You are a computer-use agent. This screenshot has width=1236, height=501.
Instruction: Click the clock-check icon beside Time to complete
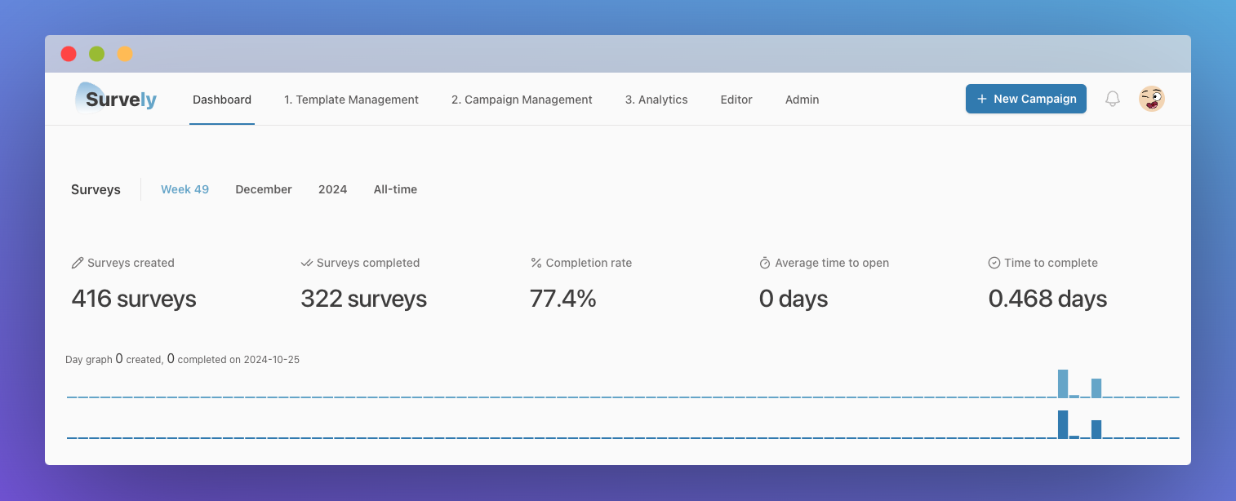pyautogui.click(x=994, y=262)
